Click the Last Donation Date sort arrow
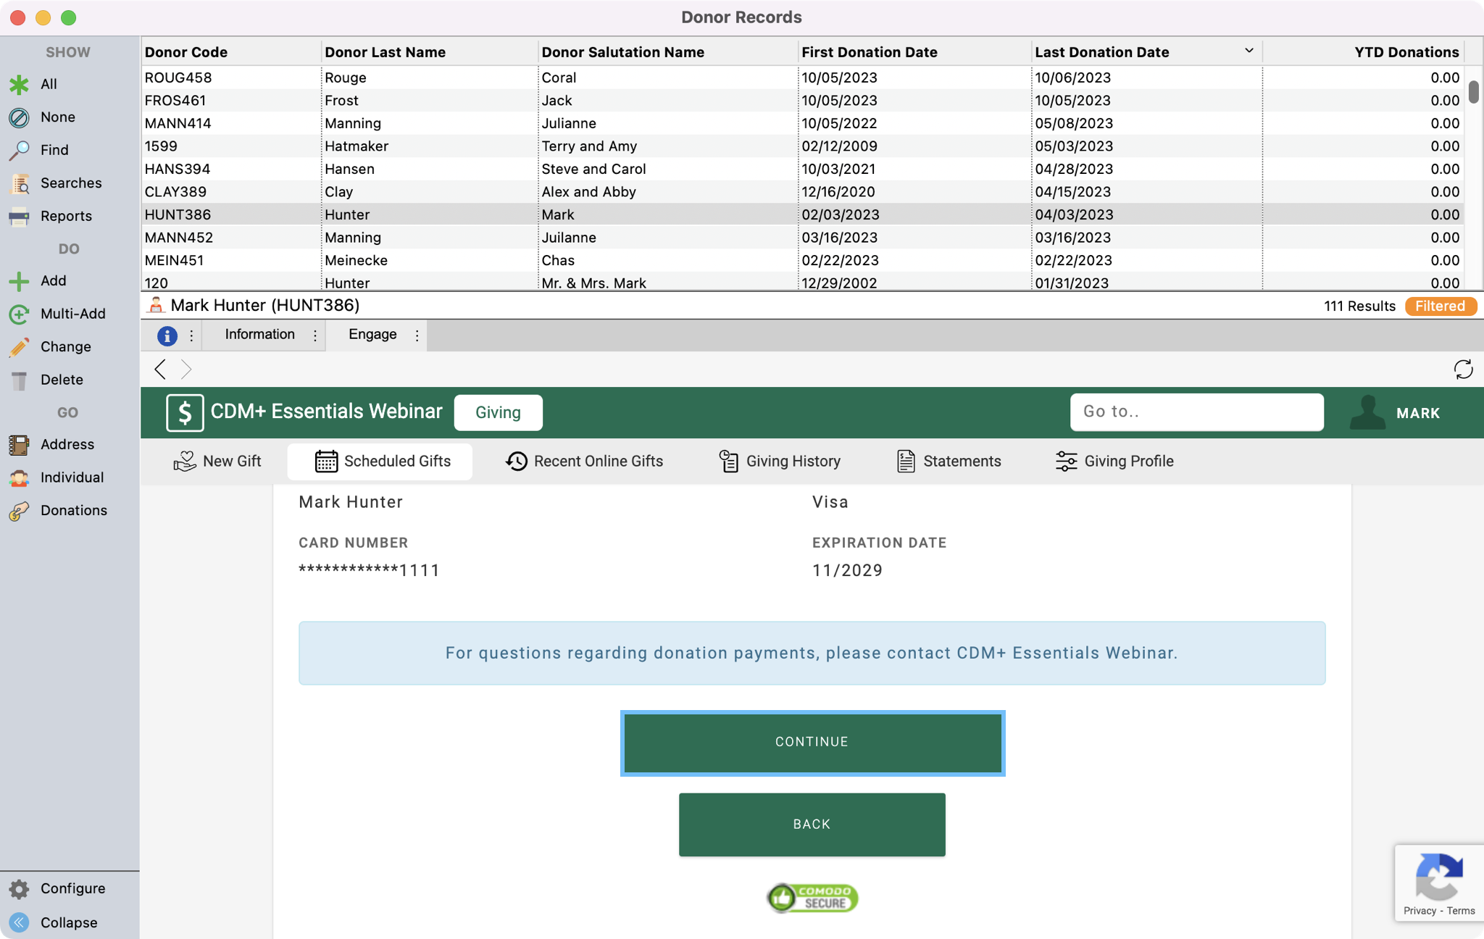This screenshot has height=939, width=1484. click(1249, 51)
